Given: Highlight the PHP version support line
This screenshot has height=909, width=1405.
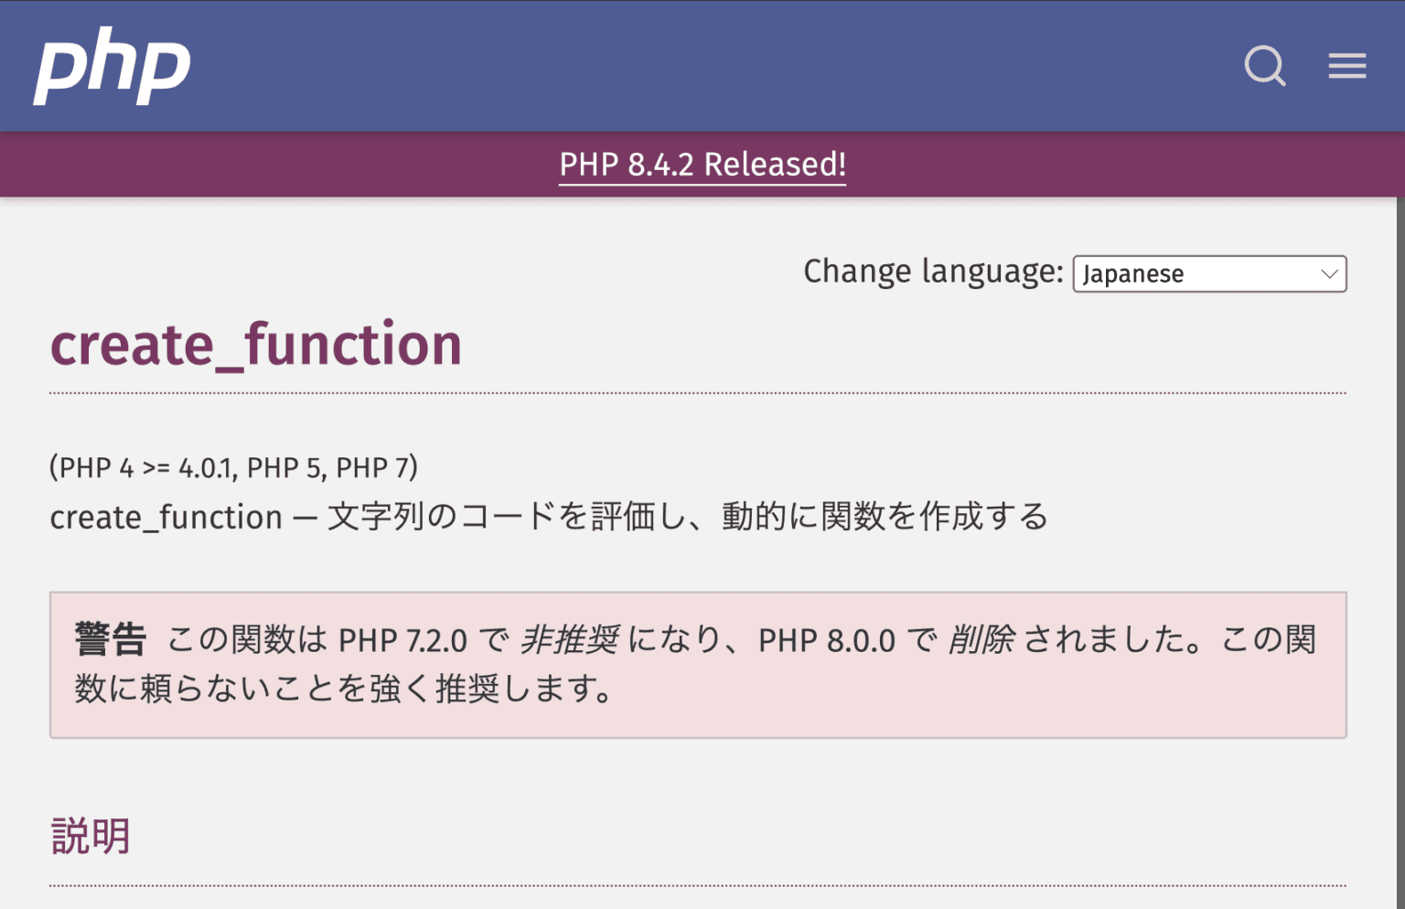Looking at the screenshot, I should click(232, 467).
